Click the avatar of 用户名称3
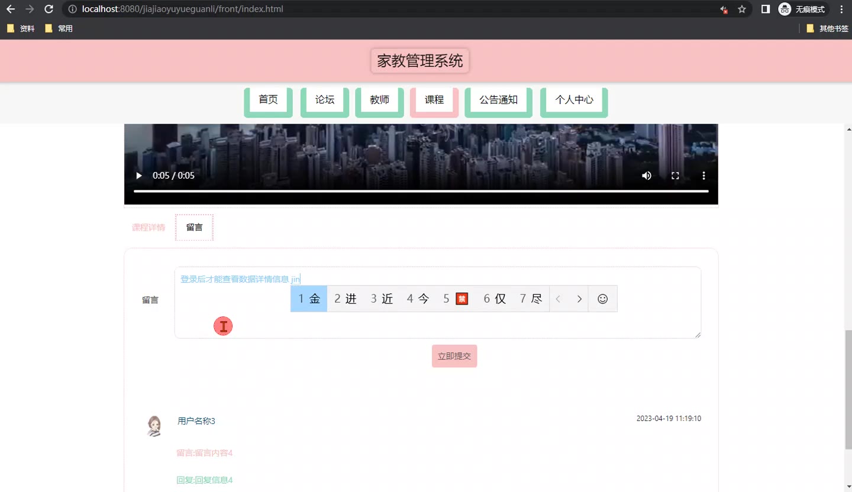The width and height of the screenshot is (852, 492). 154,426
